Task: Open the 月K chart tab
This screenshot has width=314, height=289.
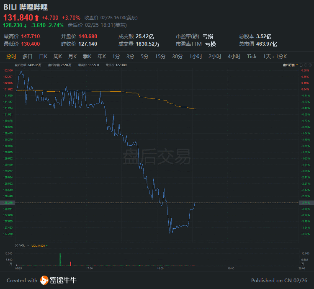Action: [x=72, y=57]
